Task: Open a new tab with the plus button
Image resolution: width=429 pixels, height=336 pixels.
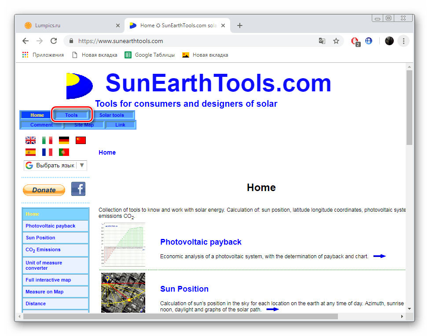Action: tap(240, 25)
